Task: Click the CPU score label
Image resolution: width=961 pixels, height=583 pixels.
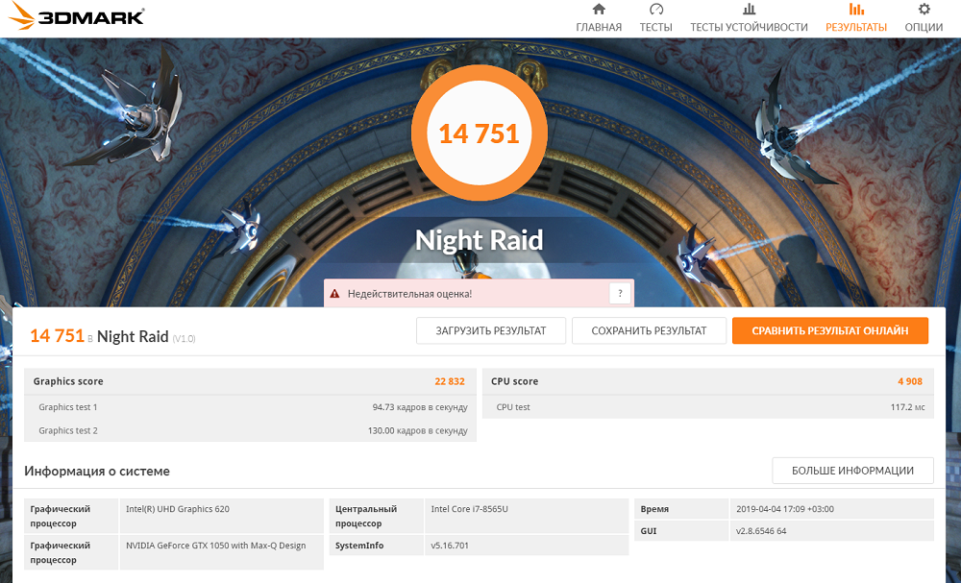Action: [x=514, y=381]
